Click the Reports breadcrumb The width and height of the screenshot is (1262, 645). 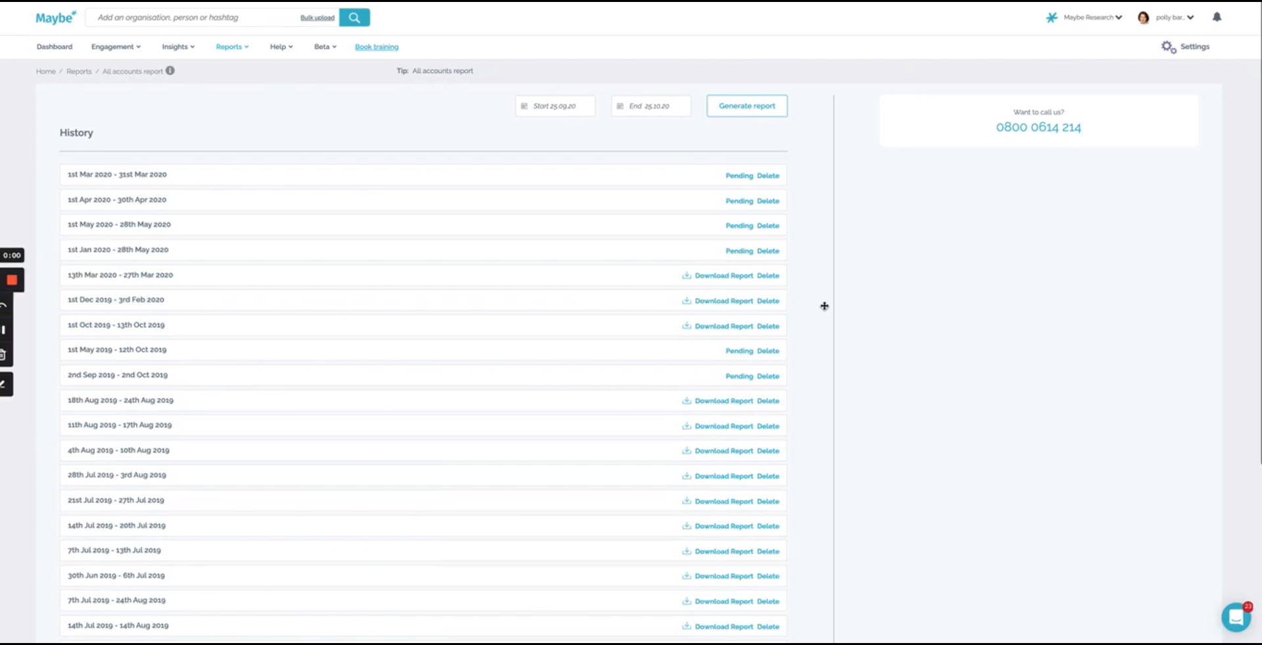tap(79, 71)
